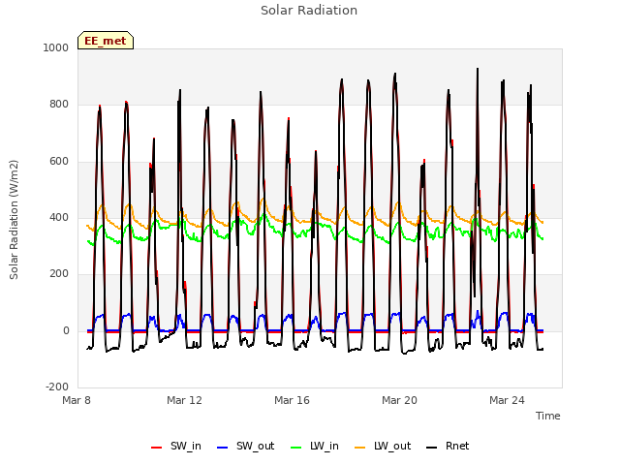620x465 pixels.
Task: Click the blue SW_out legend marker
Action: (x=223, y=448)
